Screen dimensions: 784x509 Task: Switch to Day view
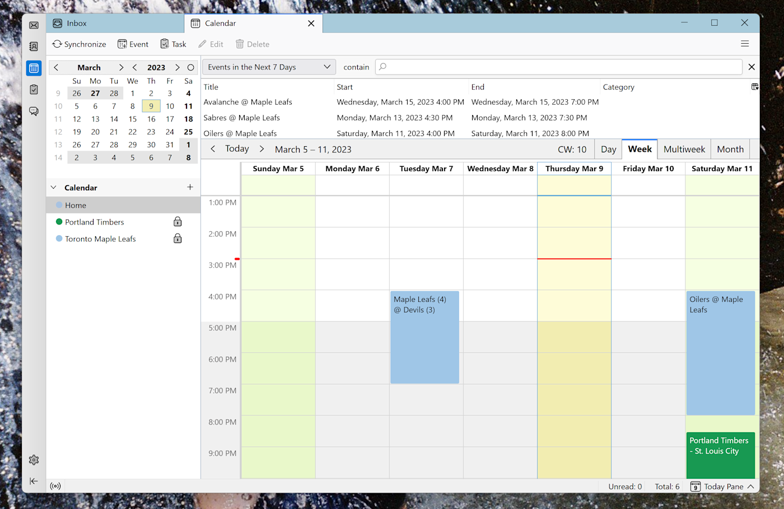pos(608,150)
